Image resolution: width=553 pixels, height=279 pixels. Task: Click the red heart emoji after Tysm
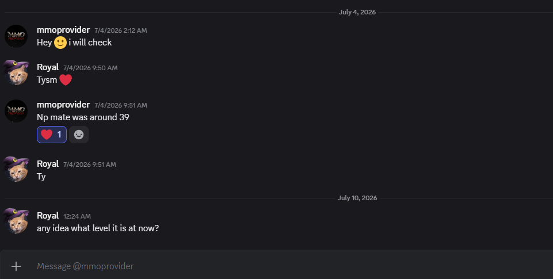(66, 80)
